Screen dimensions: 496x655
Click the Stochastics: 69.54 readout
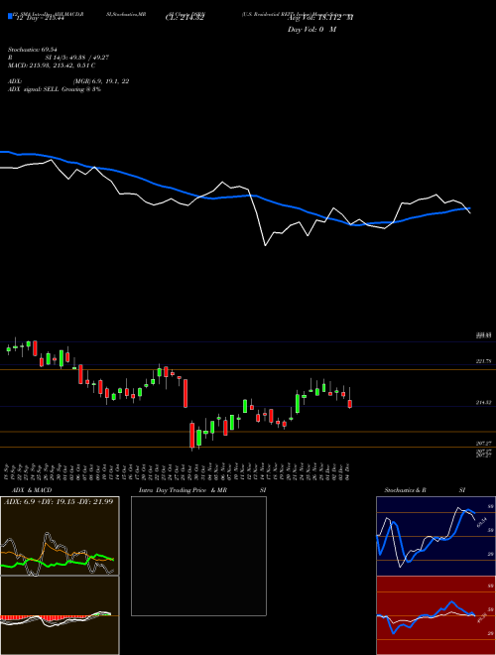tap(32, 51)
